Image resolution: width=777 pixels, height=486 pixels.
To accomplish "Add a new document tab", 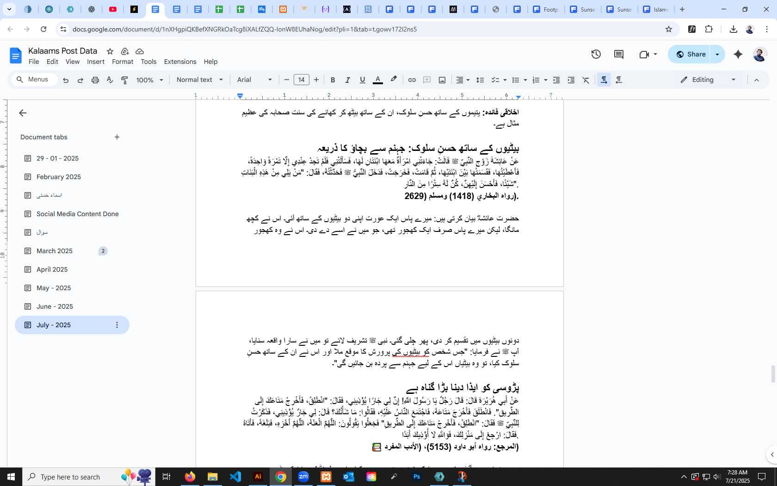I will (117, 137).
